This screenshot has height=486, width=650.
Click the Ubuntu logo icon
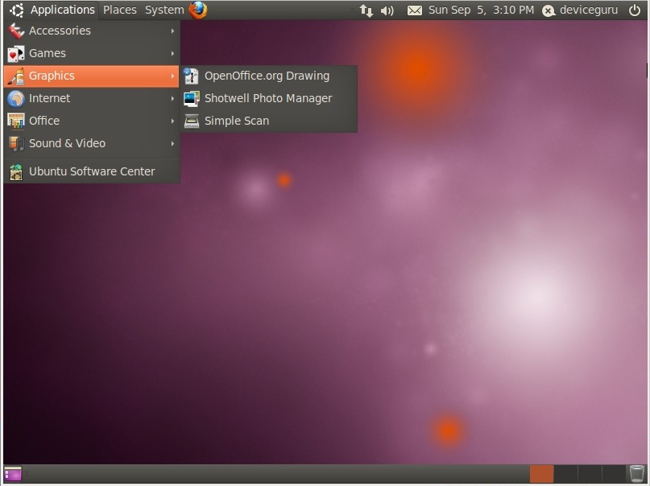pyautogui.click(x=17, y=10)
